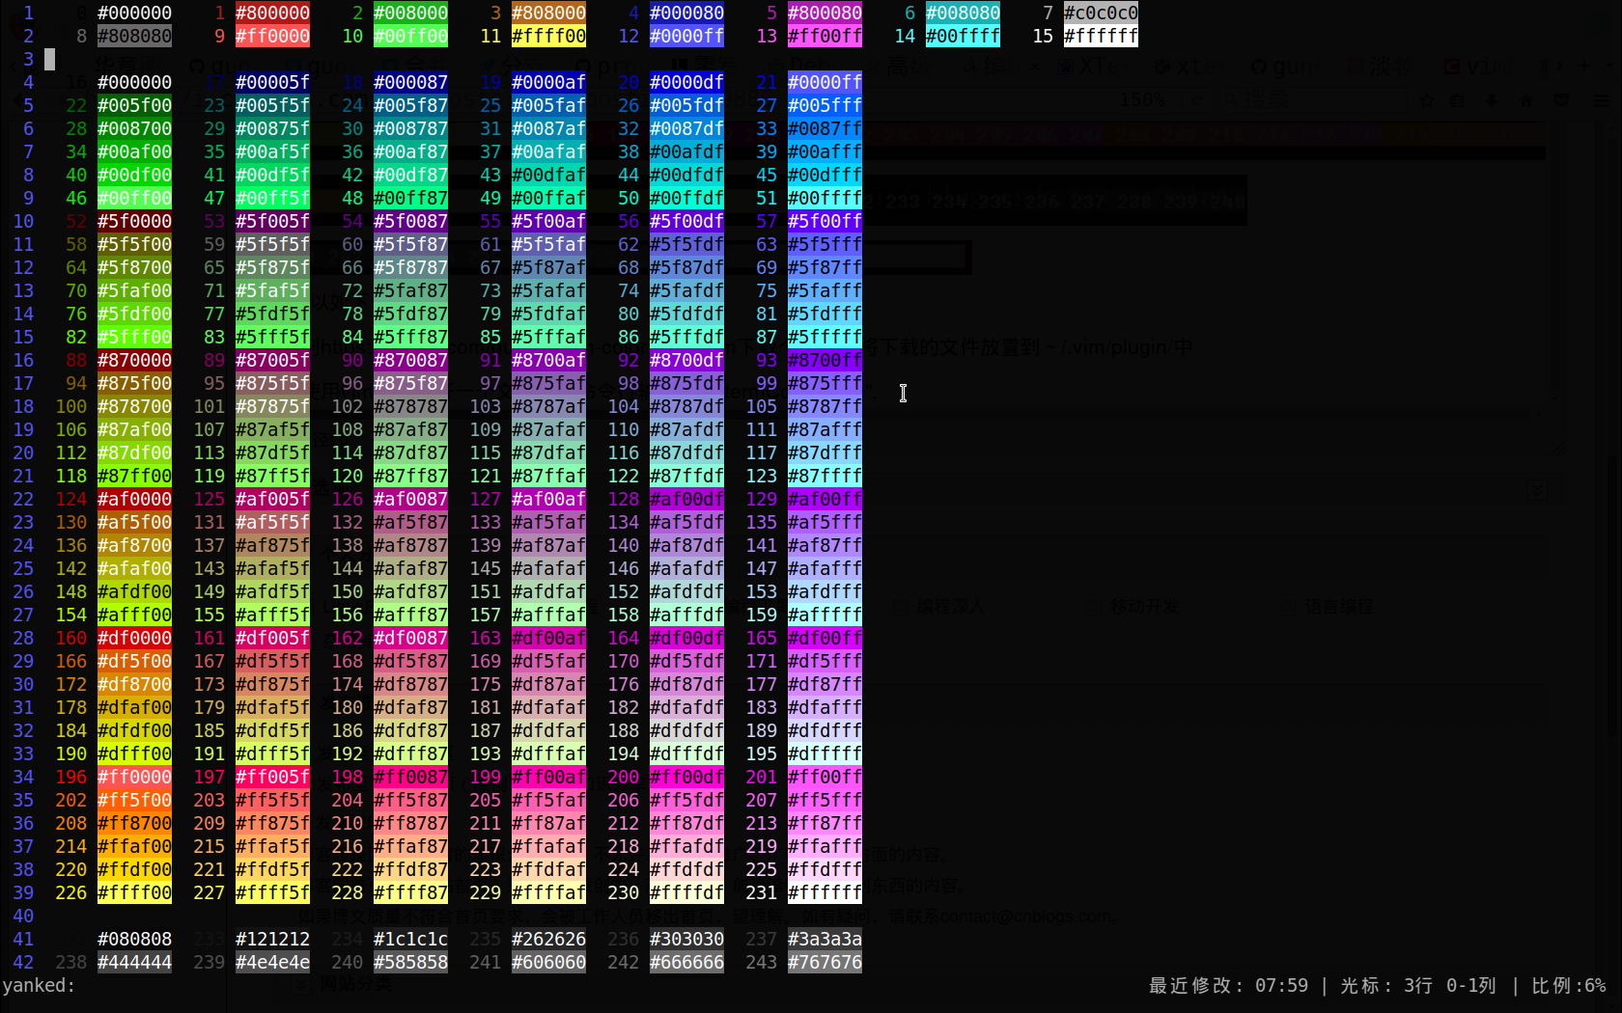Select the #606060 gray cell
The width and height of the screenshot is (1622, 1013).
(548, 962)
